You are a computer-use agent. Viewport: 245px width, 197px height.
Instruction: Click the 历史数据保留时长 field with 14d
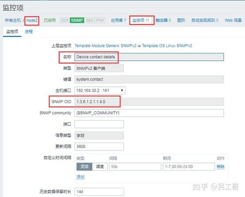pyautogui.click(x=99, y=192)
